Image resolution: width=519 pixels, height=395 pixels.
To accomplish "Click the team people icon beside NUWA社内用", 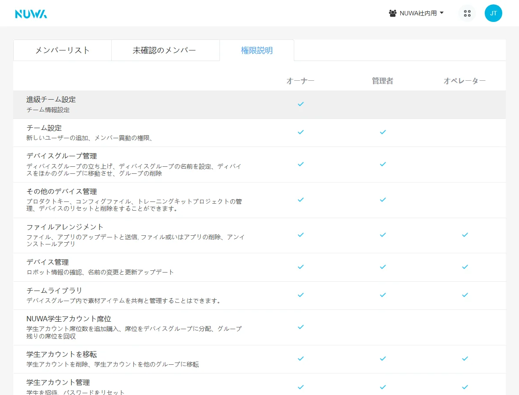I will pos(393,13).
